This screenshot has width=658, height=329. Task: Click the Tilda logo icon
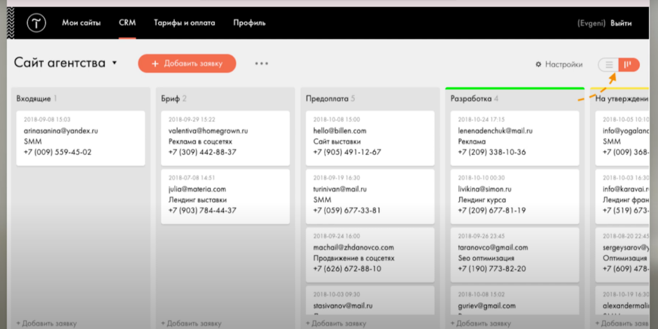35,22
